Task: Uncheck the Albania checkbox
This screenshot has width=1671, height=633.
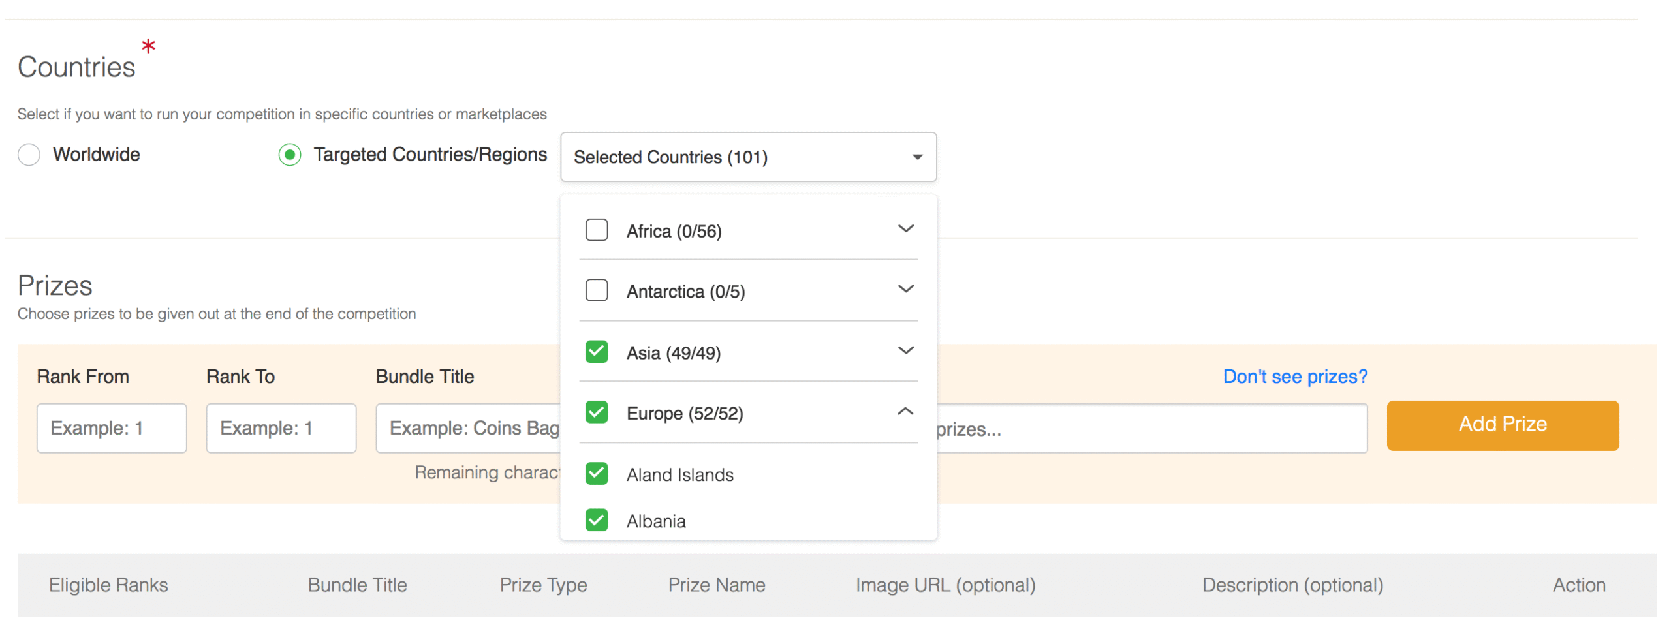Action: 596,520
